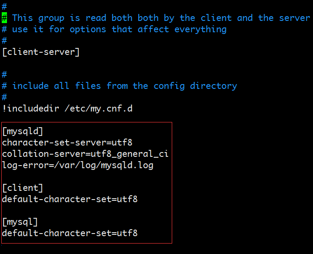Viewport: 313px width, 254px height.
Task: Click the collation-server=utf8_general_ci line
Action: pos(85,154)
